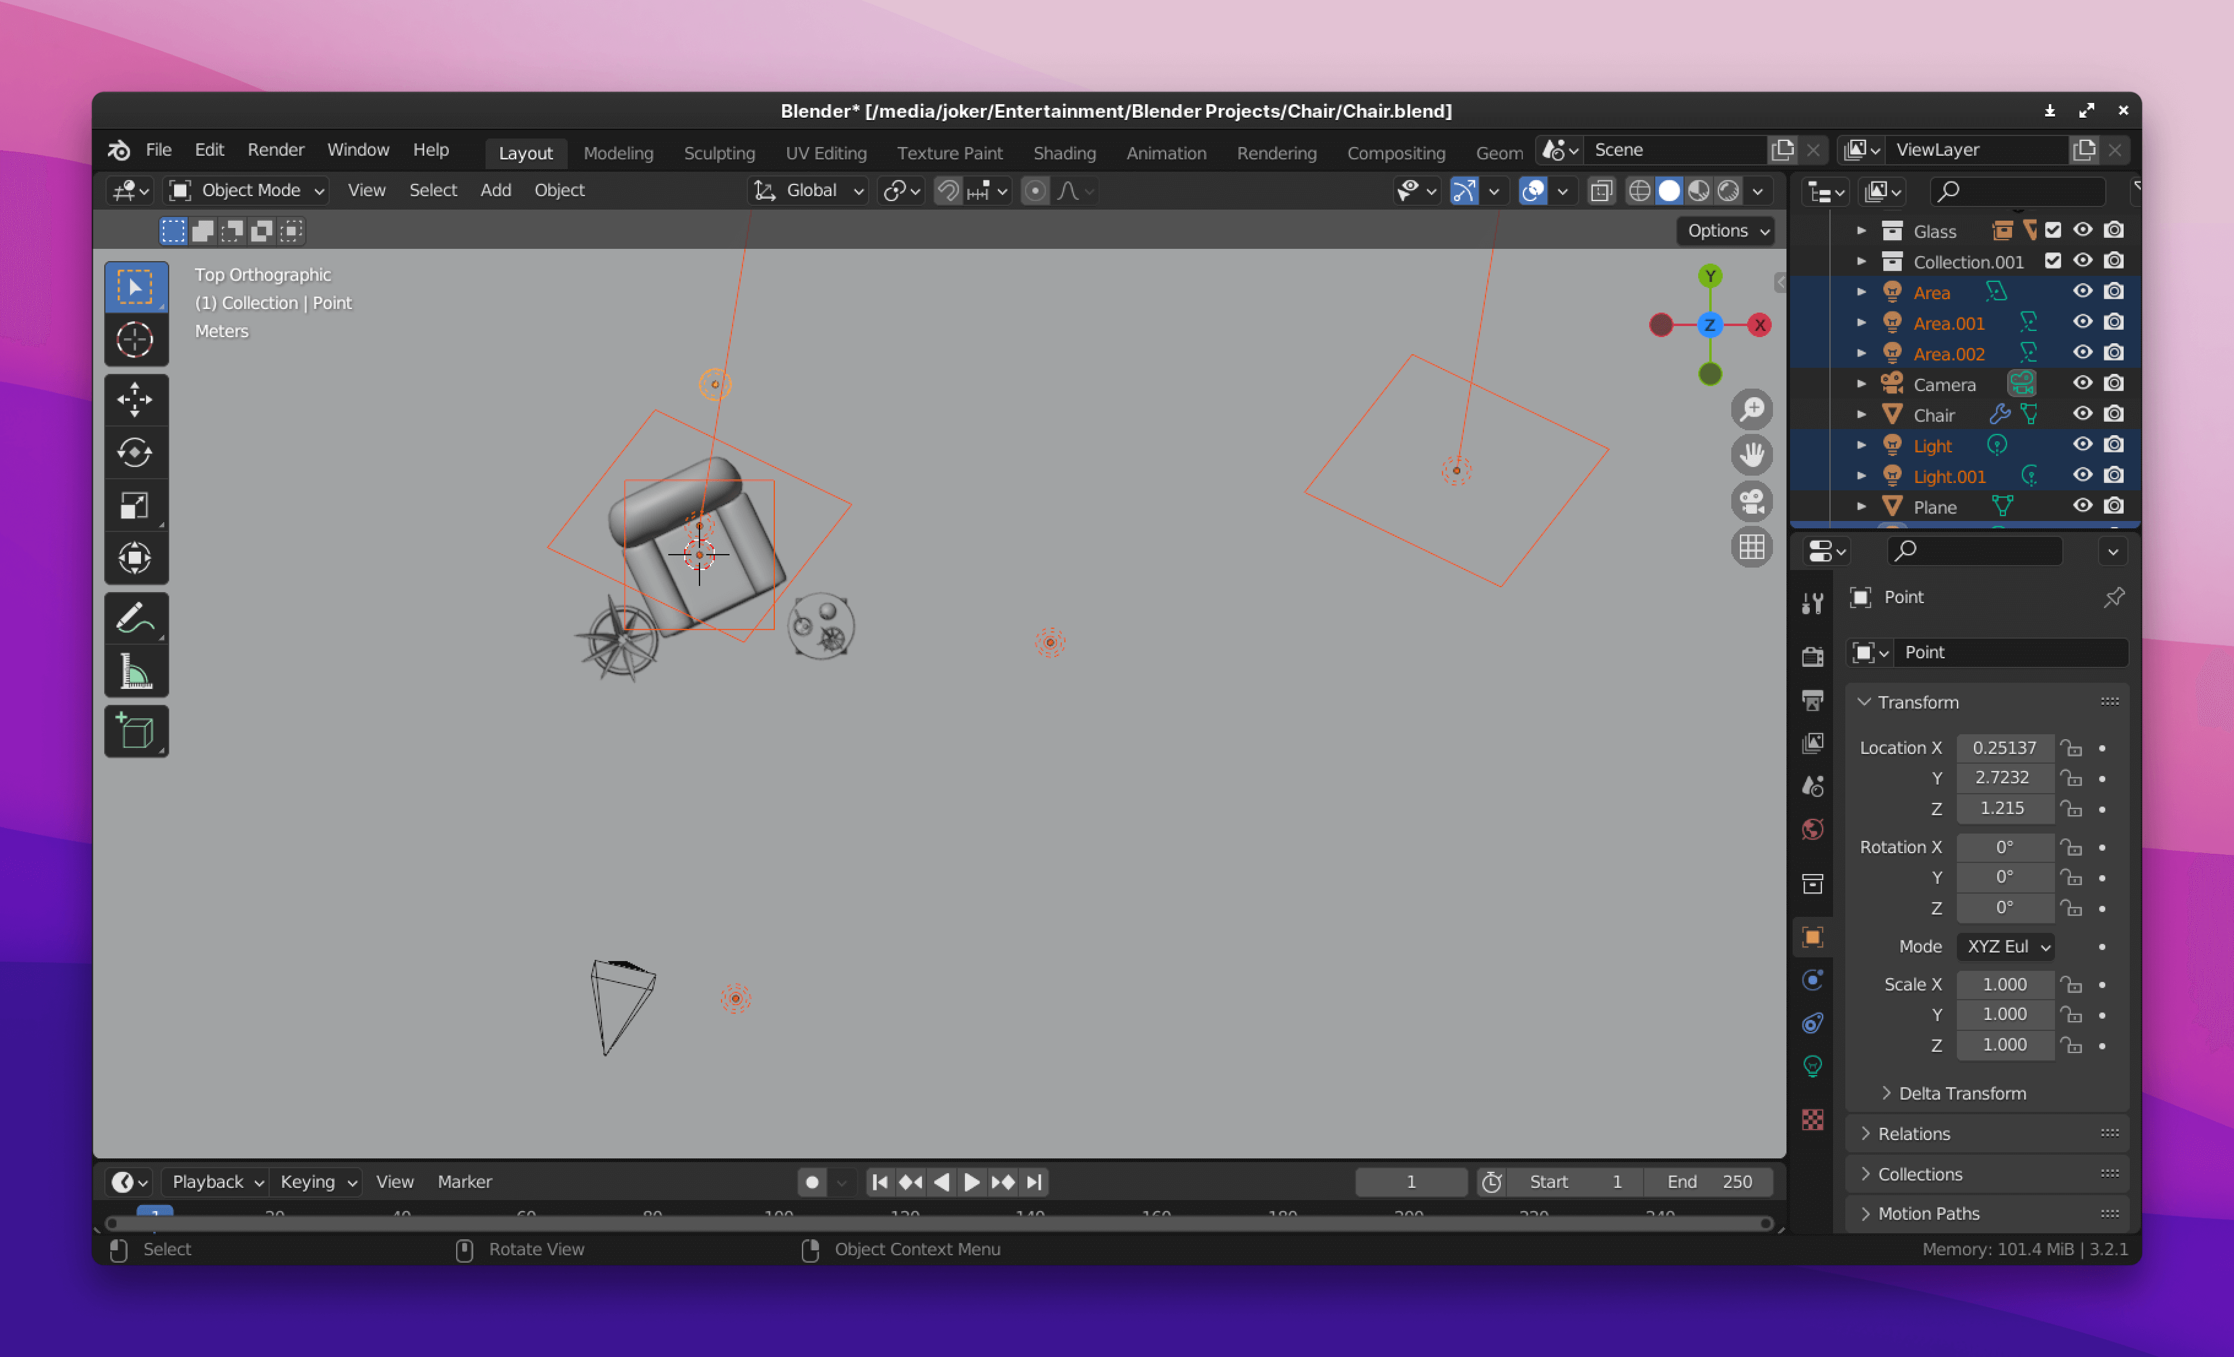Open the Object Mode dropdown
2234x1357 pixels.
point(246,191)
